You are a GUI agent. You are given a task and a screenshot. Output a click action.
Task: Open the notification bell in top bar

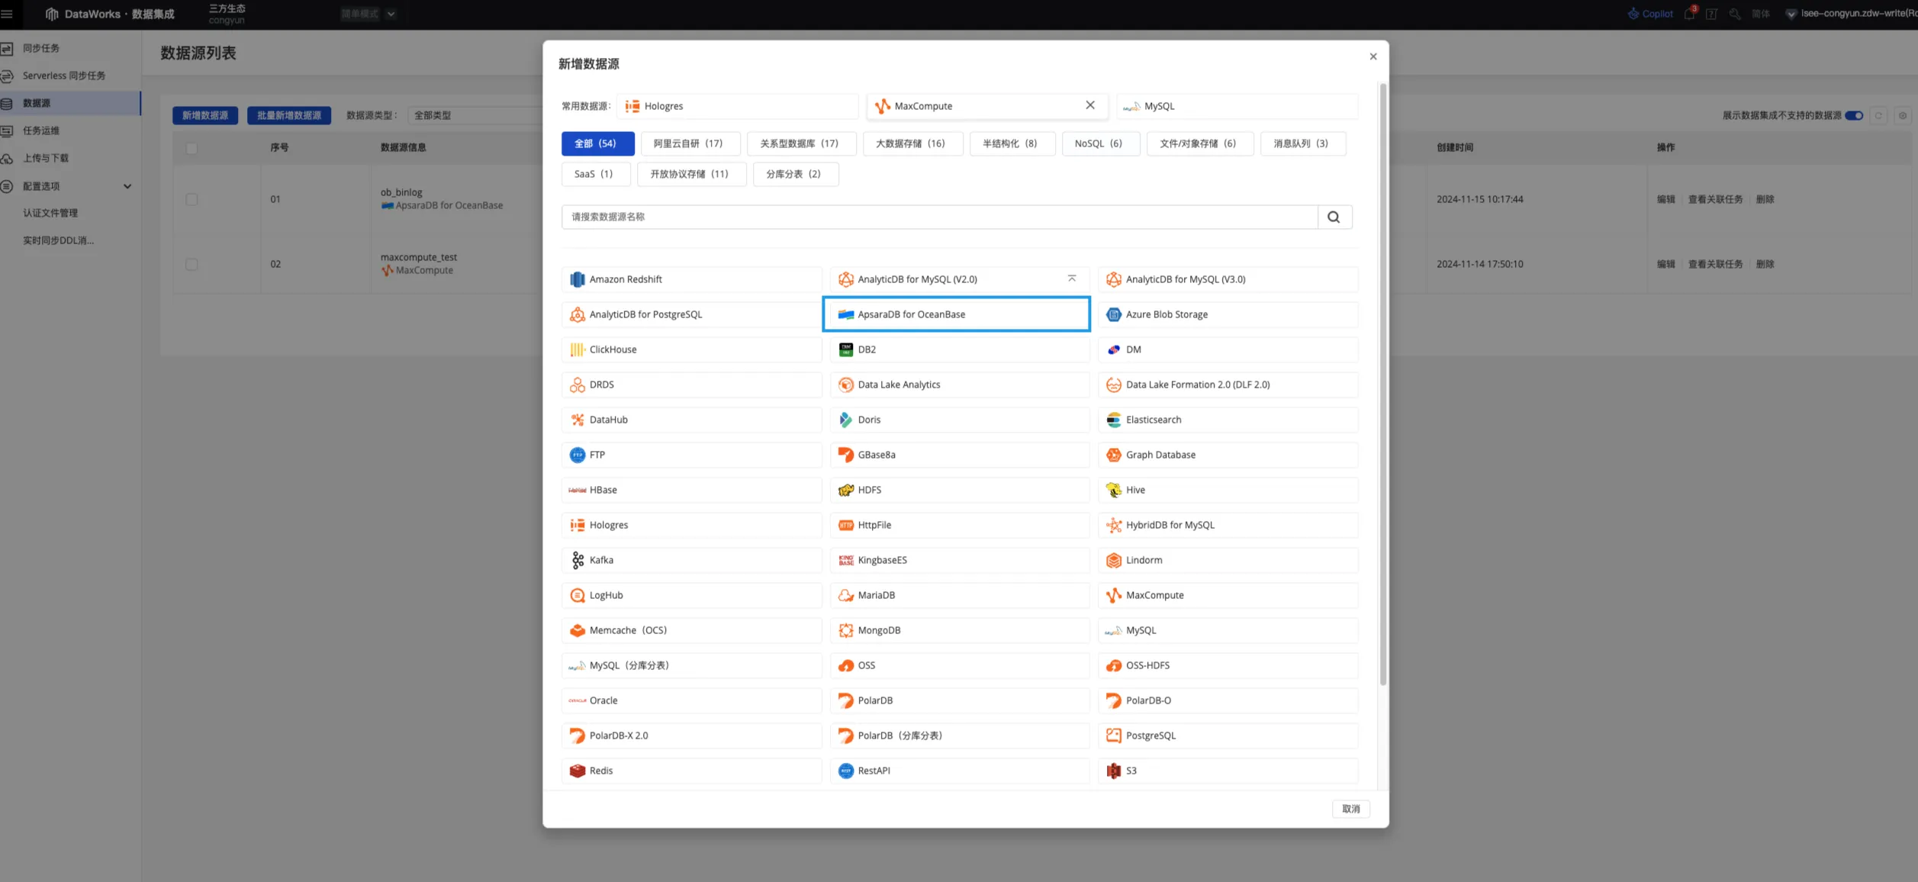click(x=1689, y=14)
